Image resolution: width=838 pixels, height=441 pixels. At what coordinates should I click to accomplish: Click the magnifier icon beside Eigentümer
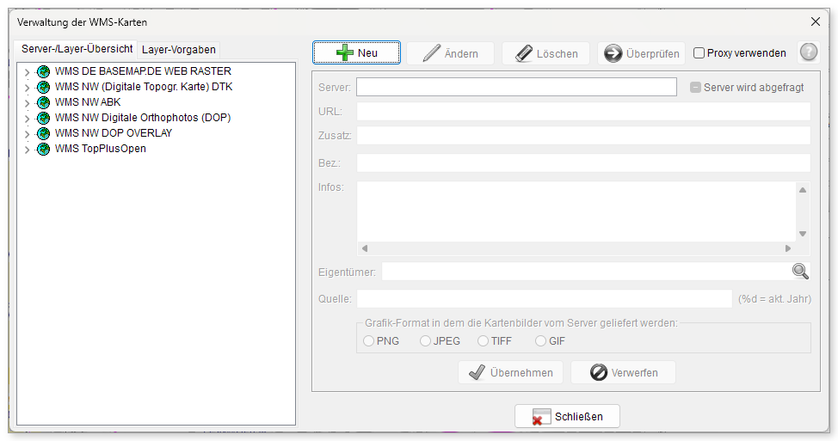(800, 272)
